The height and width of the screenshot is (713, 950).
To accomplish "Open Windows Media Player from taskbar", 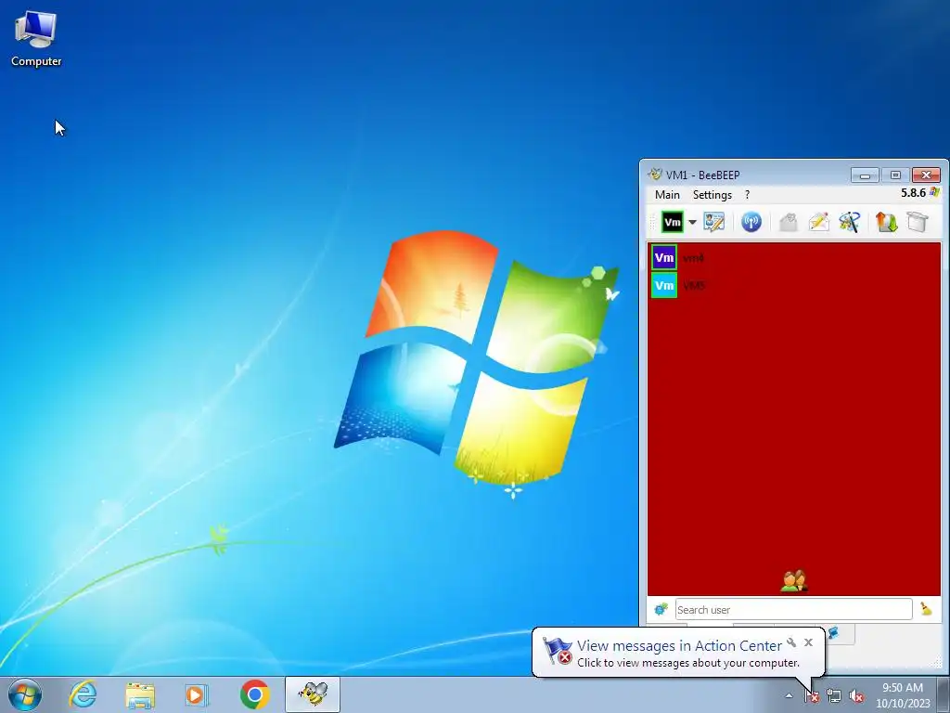I will coord(197,694).
